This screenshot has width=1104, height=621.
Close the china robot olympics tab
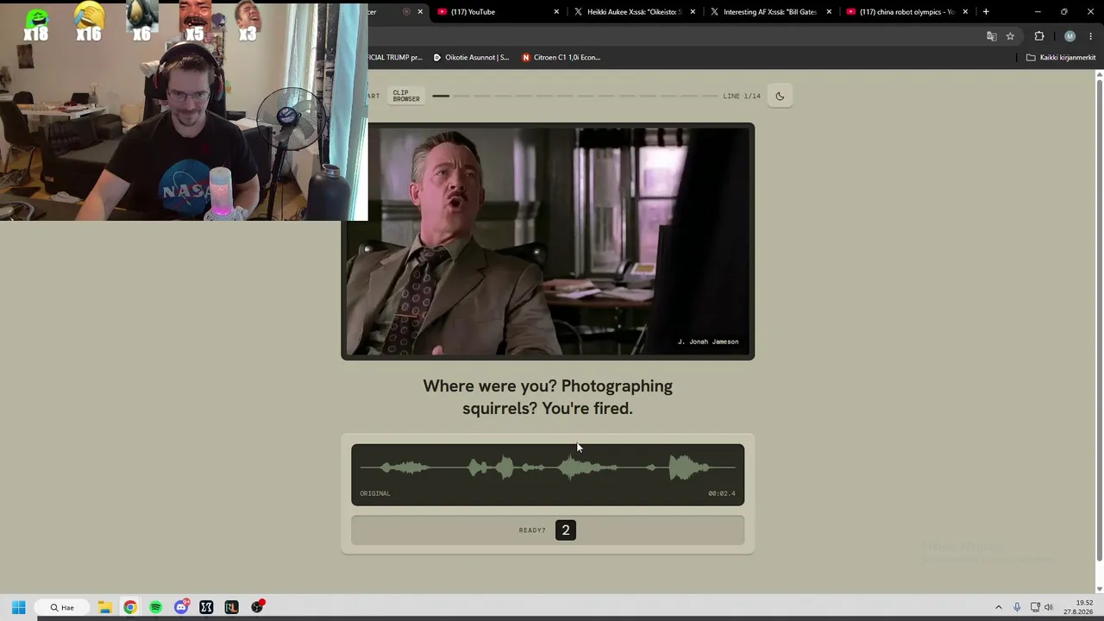pos(965,12)
